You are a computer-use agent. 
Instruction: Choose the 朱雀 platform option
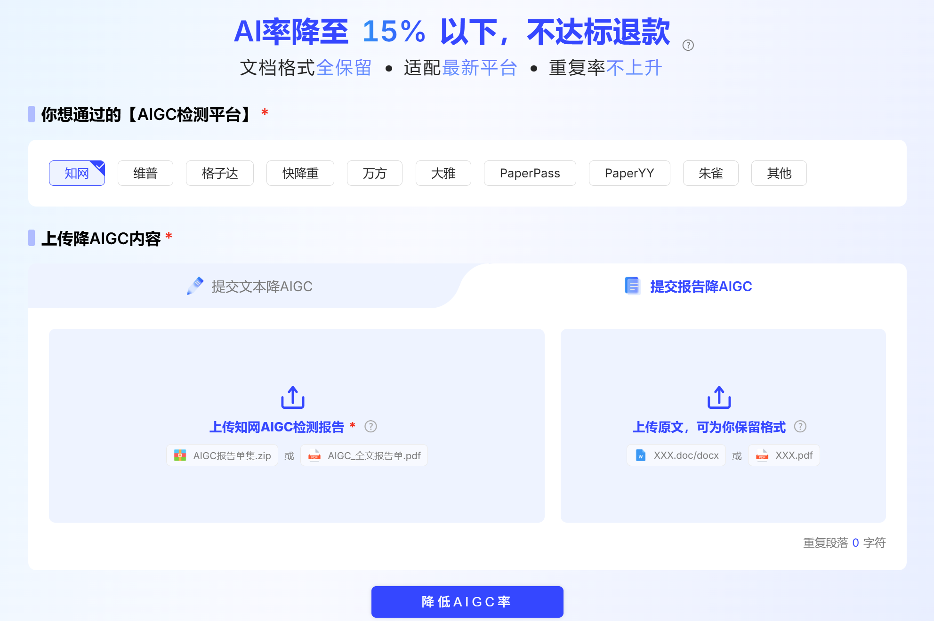711,173
